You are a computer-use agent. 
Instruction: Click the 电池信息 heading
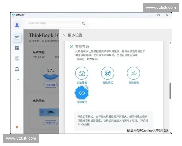[39, 101]
